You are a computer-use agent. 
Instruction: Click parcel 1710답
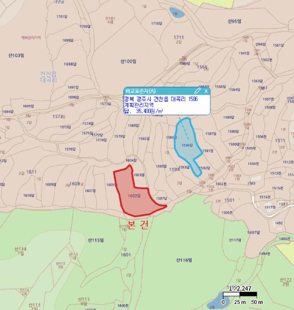(x=157, y=23)
